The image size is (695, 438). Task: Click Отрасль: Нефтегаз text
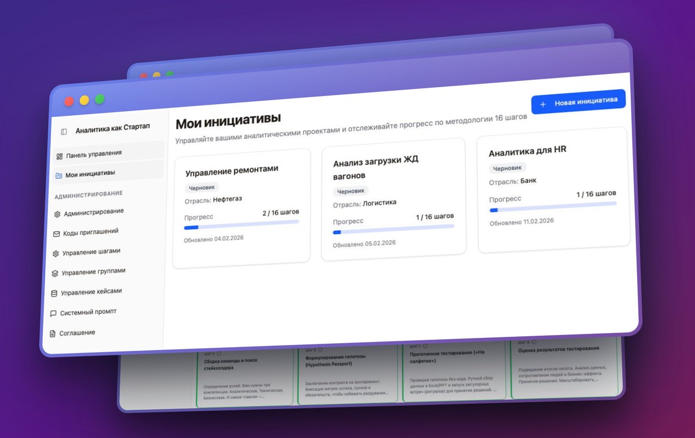tap(214, 200)
